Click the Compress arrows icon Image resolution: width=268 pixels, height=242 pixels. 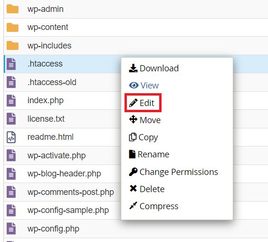pyautogui.click(x=133, y=205)
